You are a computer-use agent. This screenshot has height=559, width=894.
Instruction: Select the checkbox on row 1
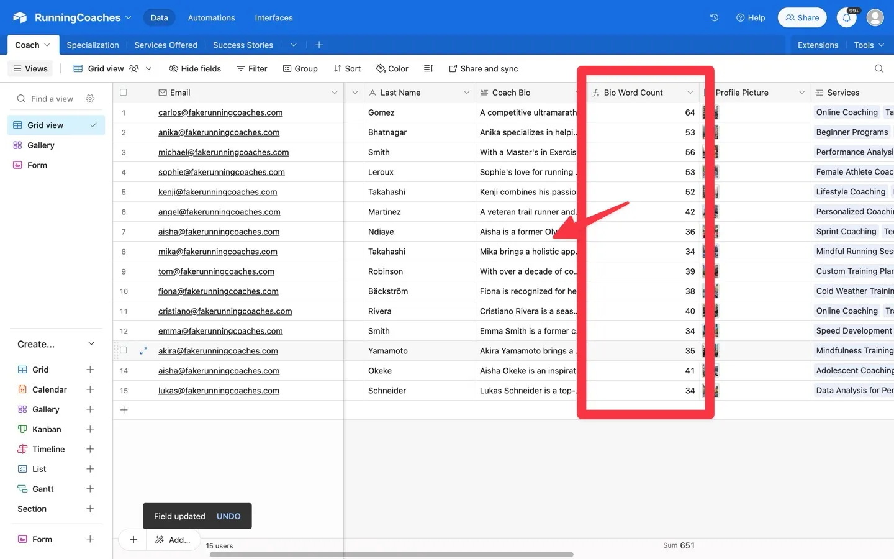coord(123,112)
